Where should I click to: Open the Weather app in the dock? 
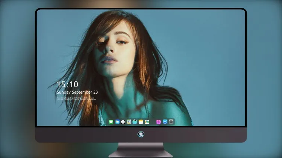(117, 122)
